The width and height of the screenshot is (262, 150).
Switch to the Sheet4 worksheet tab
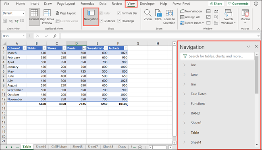click(41, 147)
